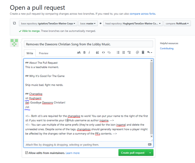
Task: Open the Contributing link
Action: (x=167, y=48)
